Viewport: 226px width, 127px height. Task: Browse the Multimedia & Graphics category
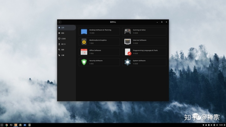coord(99,42)
